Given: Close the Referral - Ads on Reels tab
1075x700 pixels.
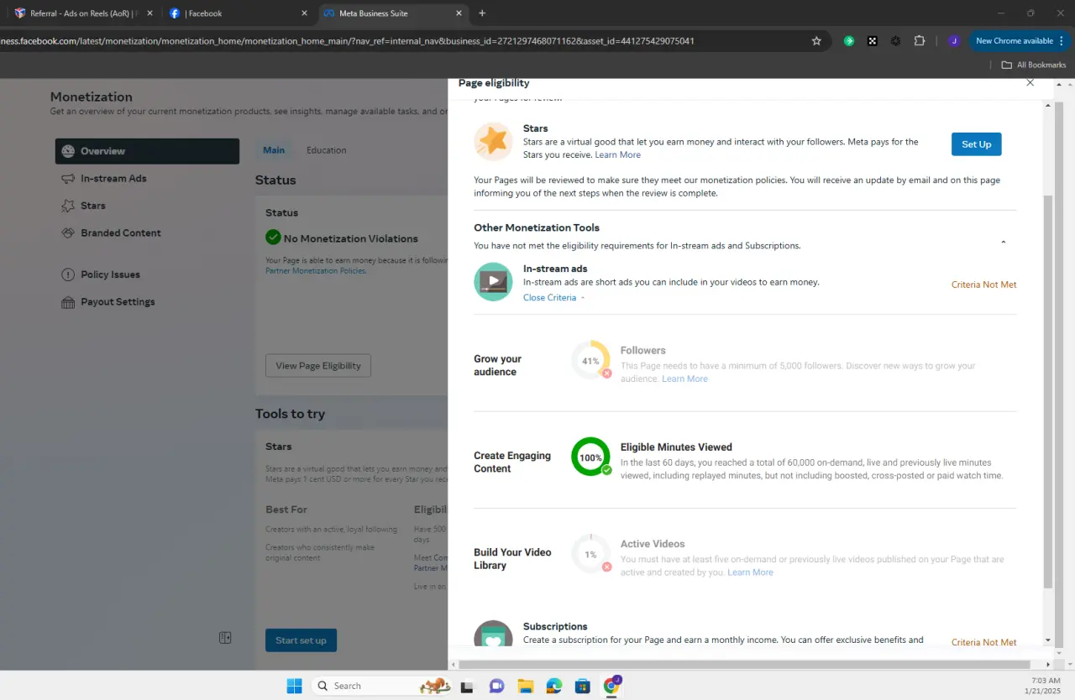Looking at the screenshot, I should click(x=149, y=13).
